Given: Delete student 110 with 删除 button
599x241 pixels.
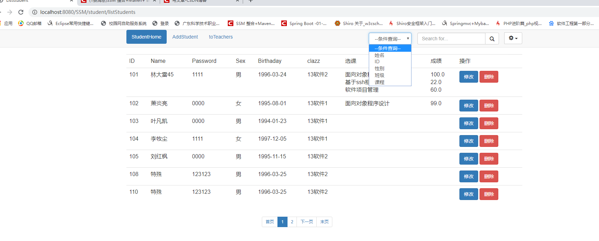Looking at the screenshot, I should coord(489,194).
